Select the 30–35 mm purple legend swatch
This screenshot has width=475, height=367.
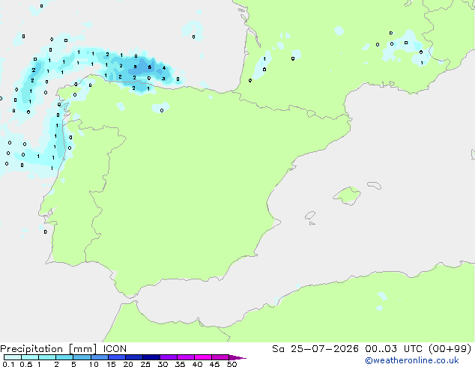(x=169, y=357)
